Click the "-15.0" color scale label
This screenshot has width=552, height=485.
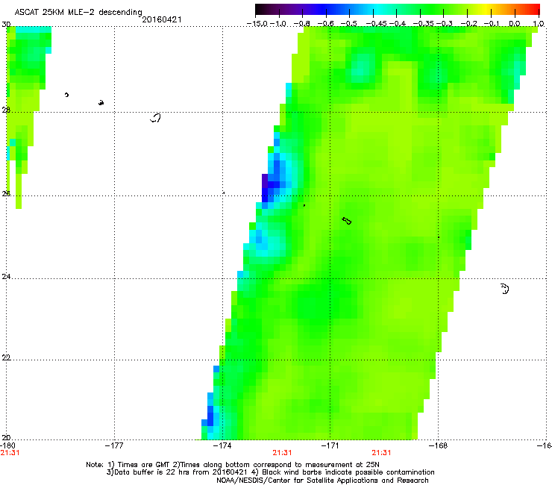(257, 24)
